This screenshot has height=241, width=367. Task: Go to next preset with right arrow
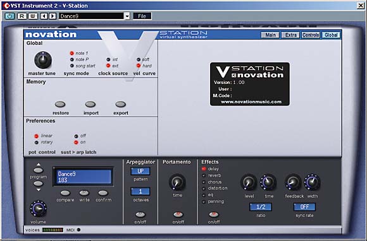53,16
